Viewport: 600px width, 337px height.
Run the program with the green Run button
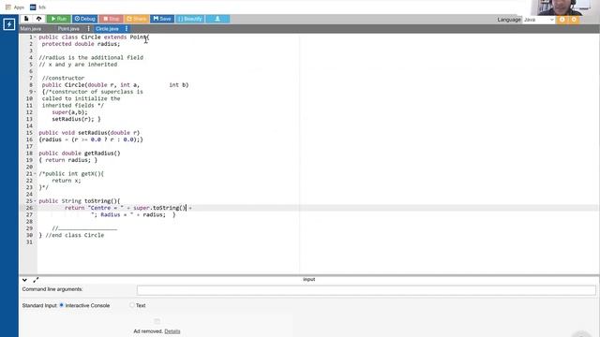point(58,19)
